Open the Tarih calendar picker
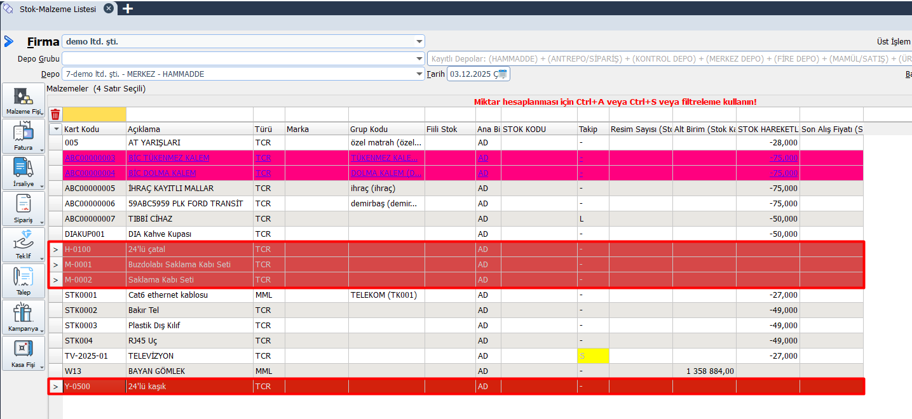This screenshot has height=419, width=912. [x=503, y=74]
